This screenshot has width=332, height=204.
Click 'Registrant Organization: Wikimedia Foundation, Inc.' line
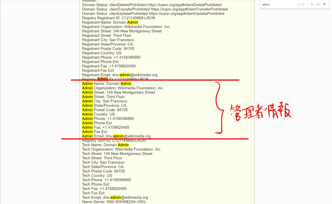tap(126, 27)
